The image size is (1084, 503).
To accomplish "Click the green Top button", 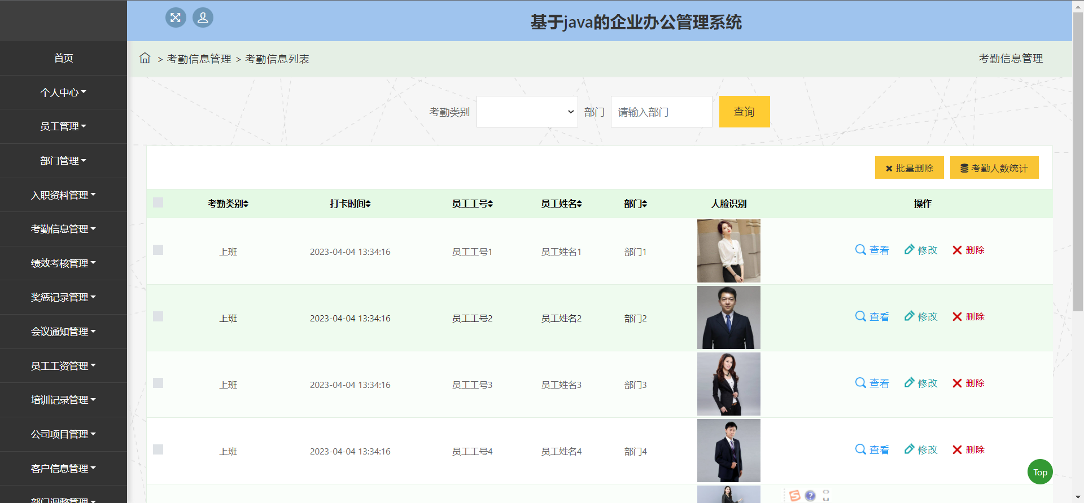I will [1040, 472].
